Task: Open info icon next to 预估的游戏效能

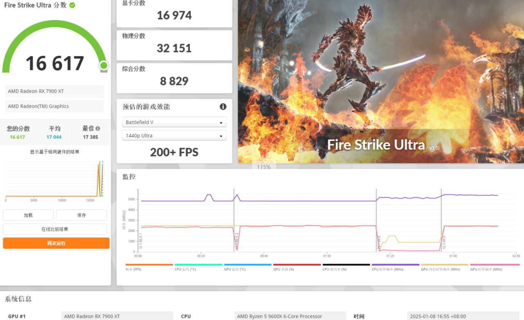Action: tap(223, 107)
